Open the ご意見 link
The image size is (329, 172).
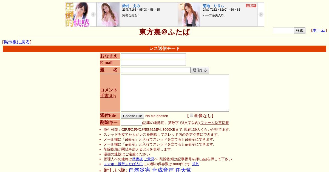149,159
